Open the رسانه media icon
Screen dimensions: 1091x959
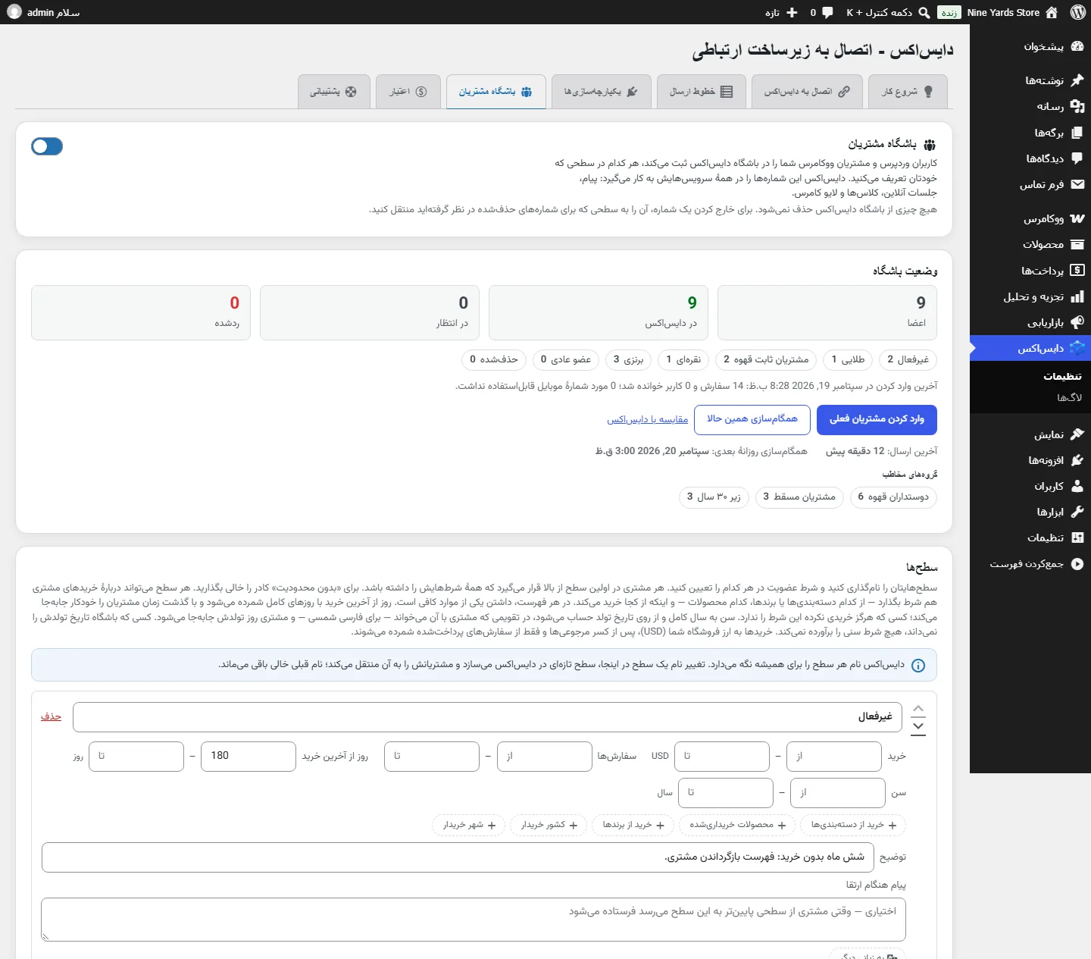[x=1077, y=106]
